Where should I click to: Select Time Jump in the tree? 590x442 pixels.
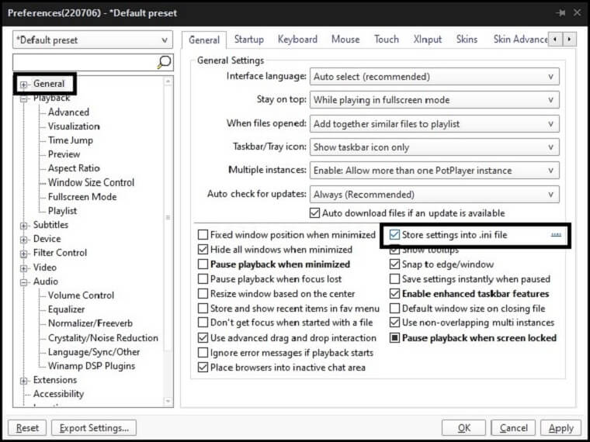click(x=71, y=140)
